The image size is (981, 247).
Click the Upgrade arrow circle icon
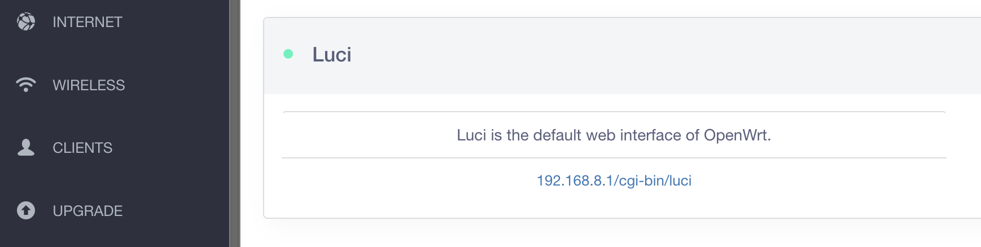tap(26, 210)
